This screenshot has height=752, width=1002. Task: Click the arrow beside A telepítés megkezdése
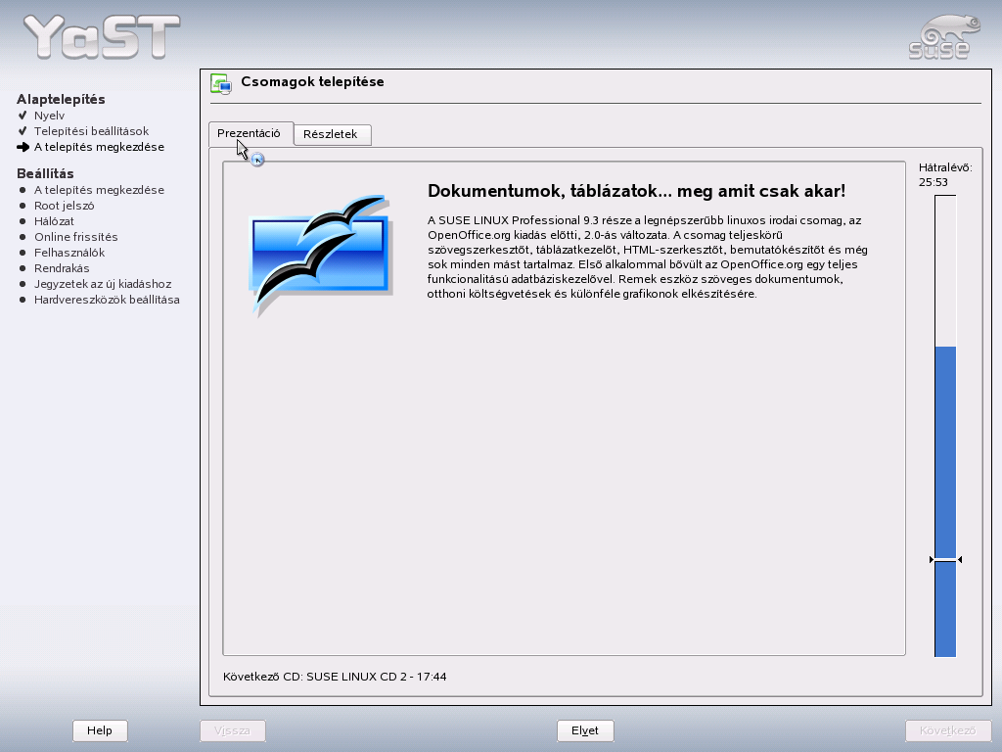tap(23, 147)
